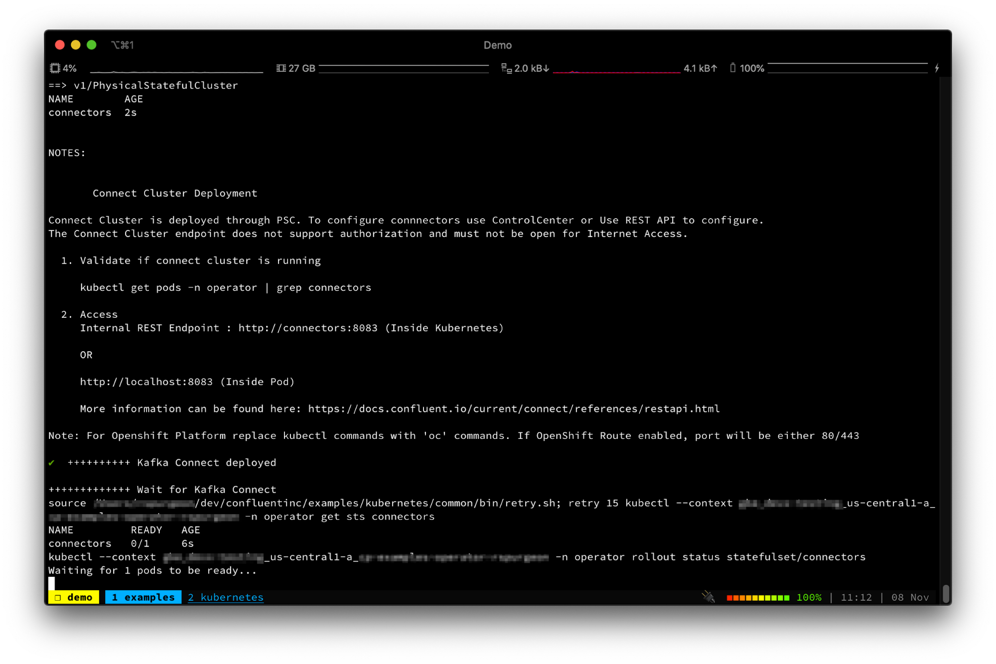Click the Validate if connect cluster is running line

[200, 261]
